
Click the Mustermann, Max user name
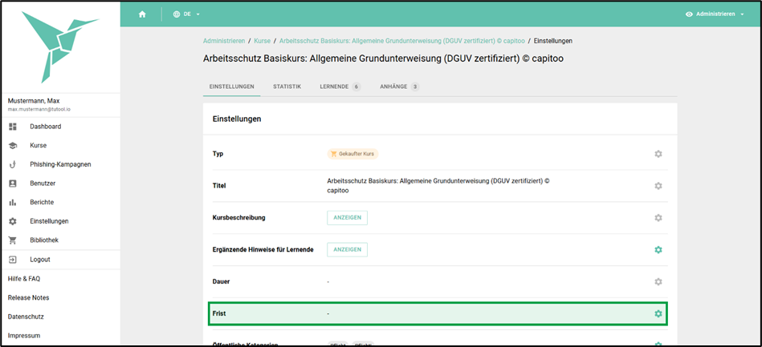[34, 101]
